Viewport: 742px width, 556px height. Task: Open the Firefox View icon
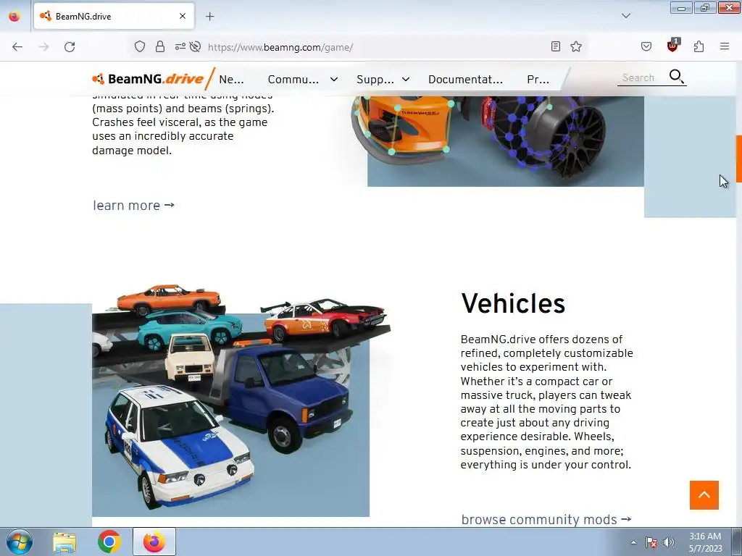[x=14, y=16]
